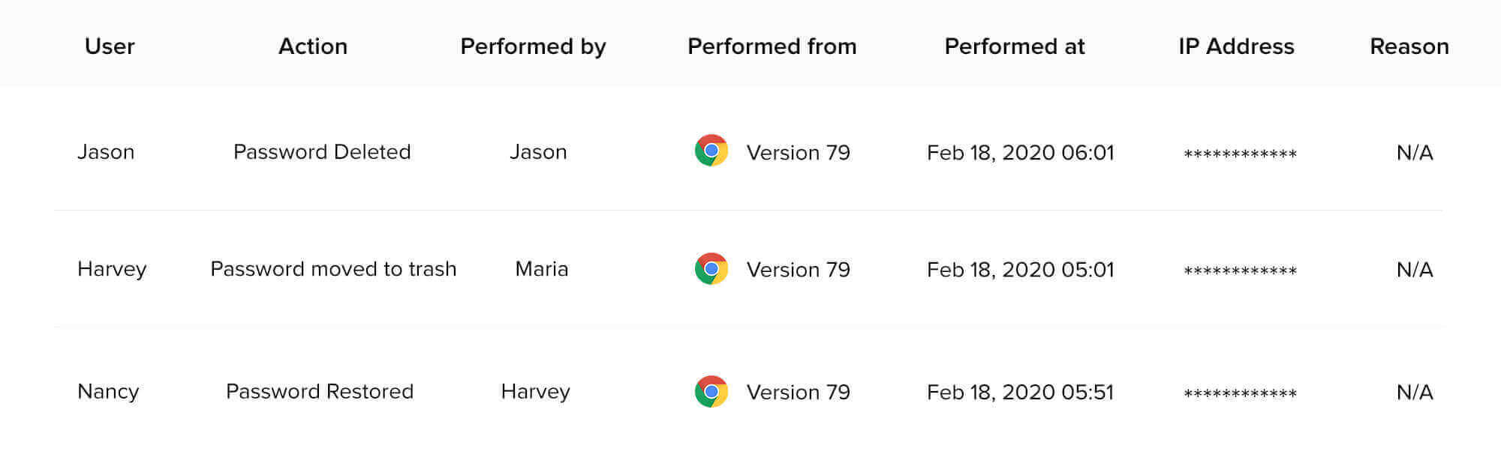Select the Feb 18, 2020 05:01 timestamp
The width and height of the screenshot is (1501, 469).
coord(1020,270)
